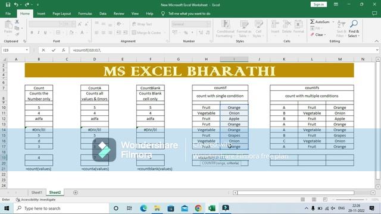Click the Clear eraser icon
This screenshot has width=381, height=214.
312,34
